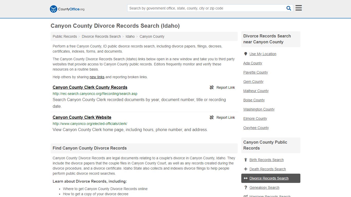This screenshot has width=351, height=197.
Task: Click 'Canyon County Public Records' sidebar heading
Action: pos(265,145)
